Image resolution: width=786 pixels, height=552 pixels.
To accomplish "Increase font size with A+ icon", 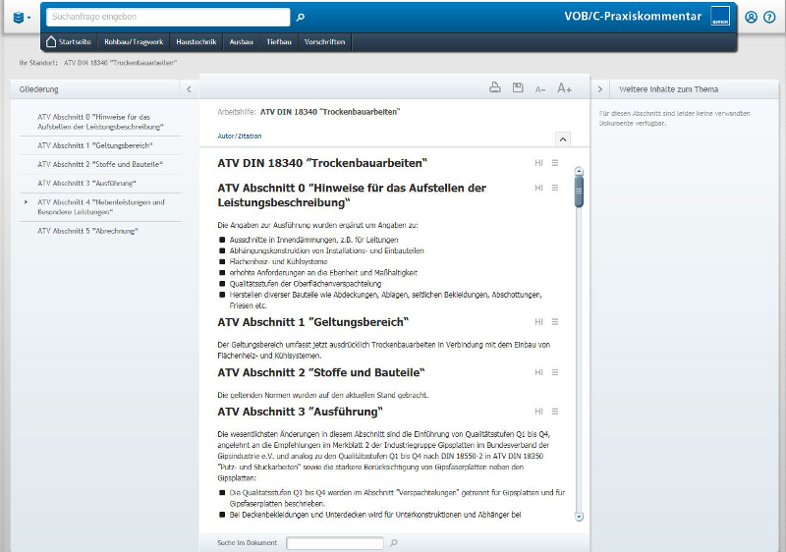I will [x=564, y=88].
